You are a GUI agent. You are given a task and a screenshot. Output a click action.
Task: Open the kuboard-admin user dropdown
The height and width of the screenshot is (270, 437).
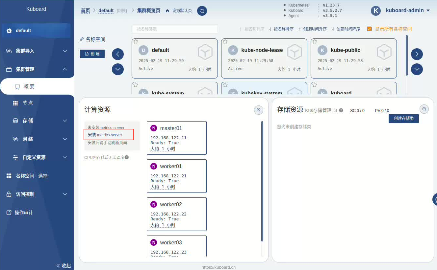(x=408, y=11)
